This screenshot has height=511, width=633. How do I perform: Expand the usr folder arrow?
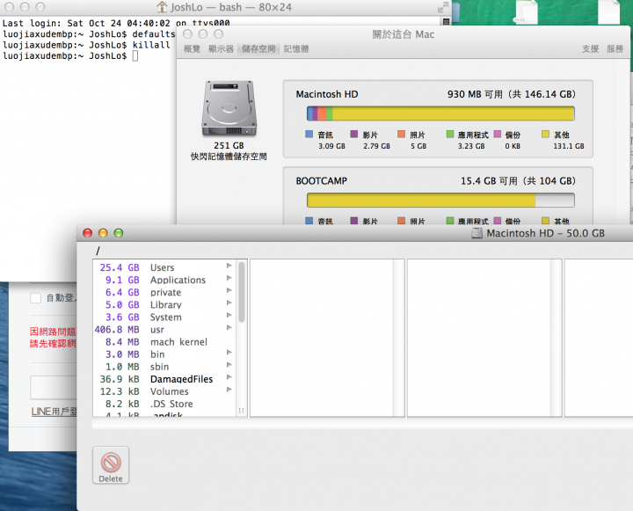point(229,328)
